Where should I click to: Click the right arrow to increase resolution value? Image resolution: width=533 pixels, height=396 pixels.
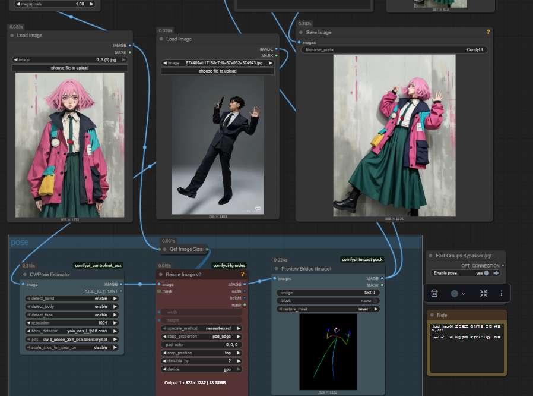coord(116,323)
